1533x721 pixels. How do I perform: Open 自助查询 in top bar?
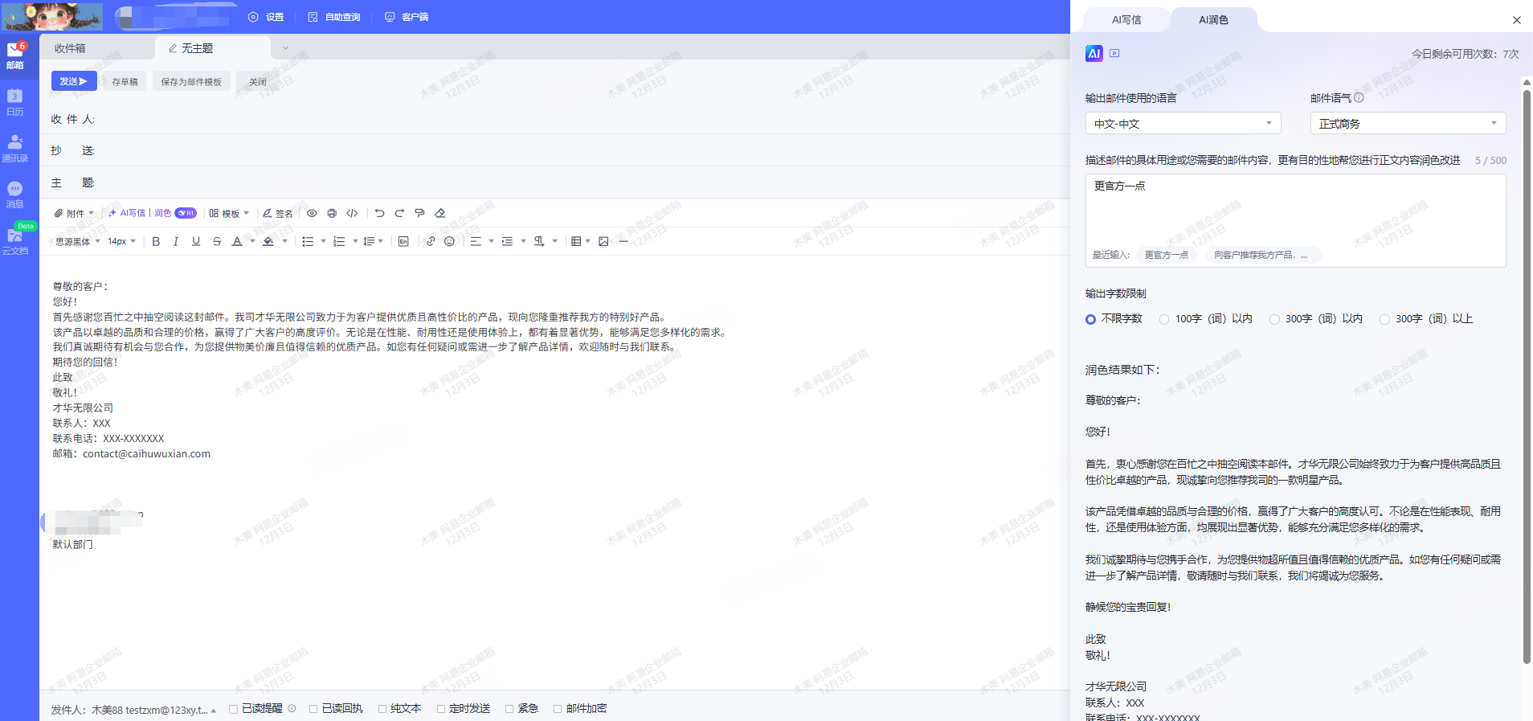[334, 17]
